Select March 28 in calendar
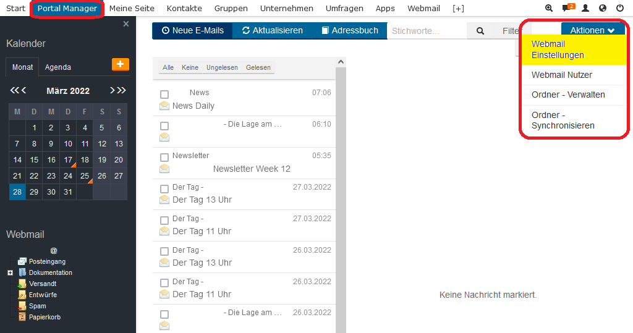Viewport: 633px width, 333px height. [17, 192]
